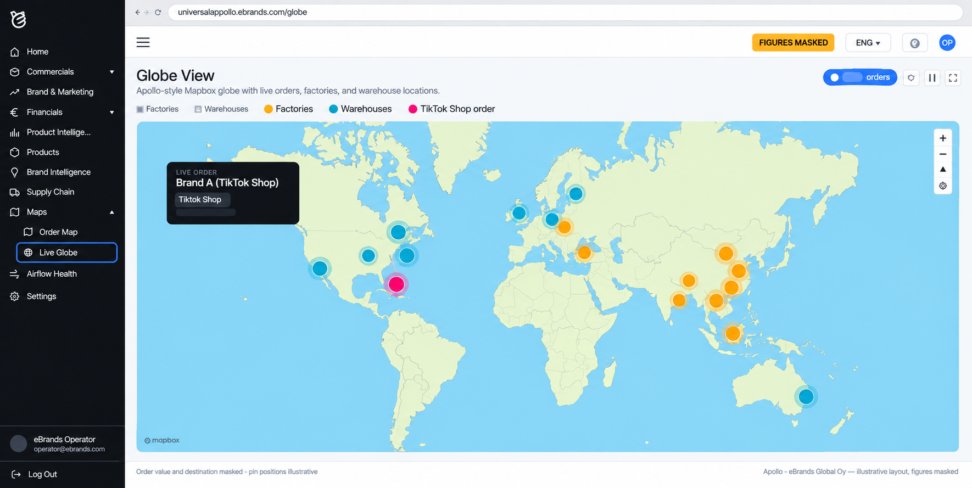Open the Supply Chain truck menu item
This screenshot has height=488, width=972.
[x=51, y=192]
